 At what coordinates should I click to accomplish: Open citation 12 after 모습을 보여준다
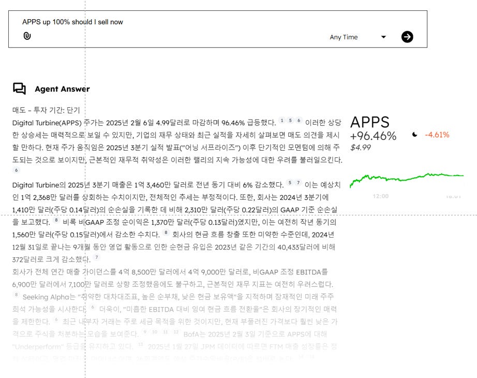tap(176, 332)
